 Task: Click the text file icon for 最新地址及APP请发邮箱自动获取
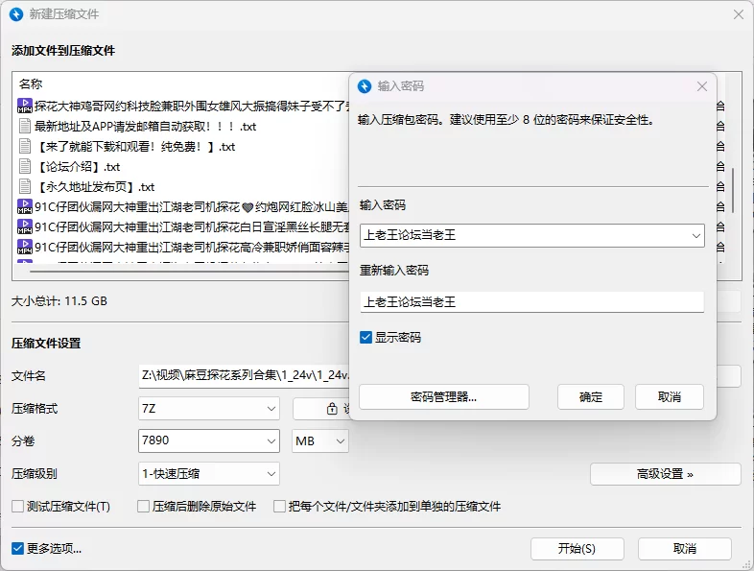[26, 127]
